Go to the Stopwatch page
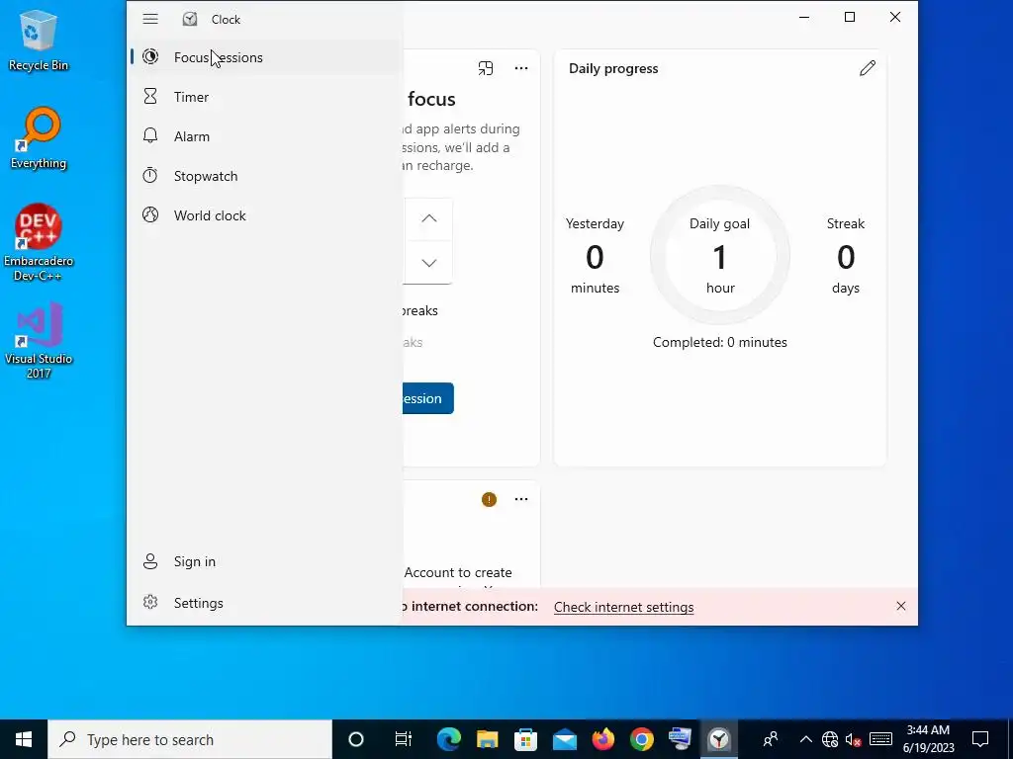The width and height of the screenshot is (1013, 759). [263, 176]
